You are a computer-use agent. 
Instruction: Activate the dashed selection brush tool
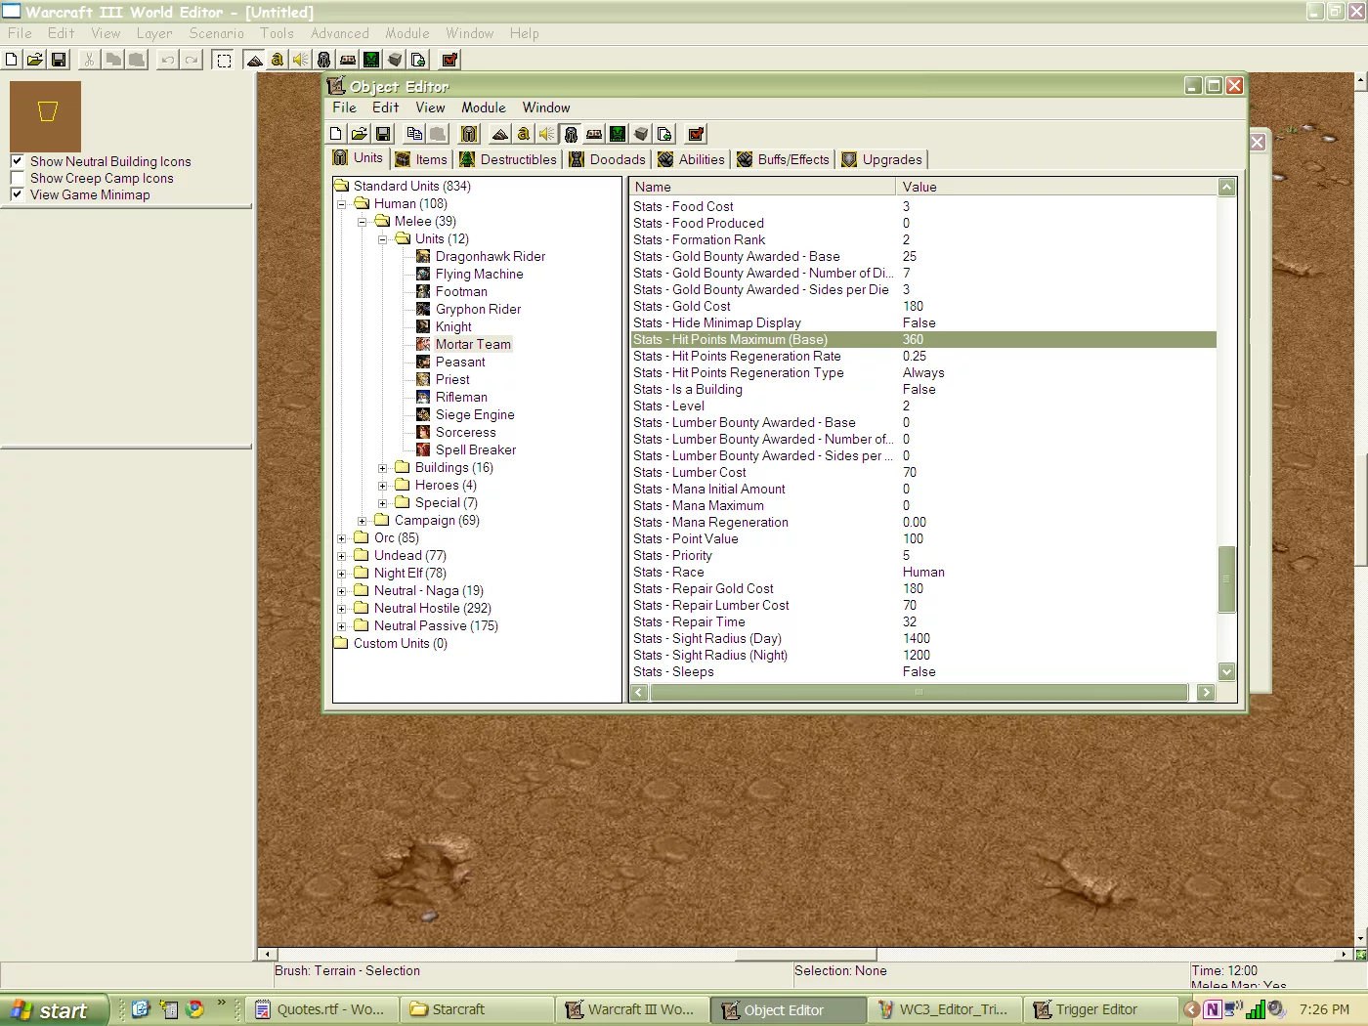pos(224,60)
